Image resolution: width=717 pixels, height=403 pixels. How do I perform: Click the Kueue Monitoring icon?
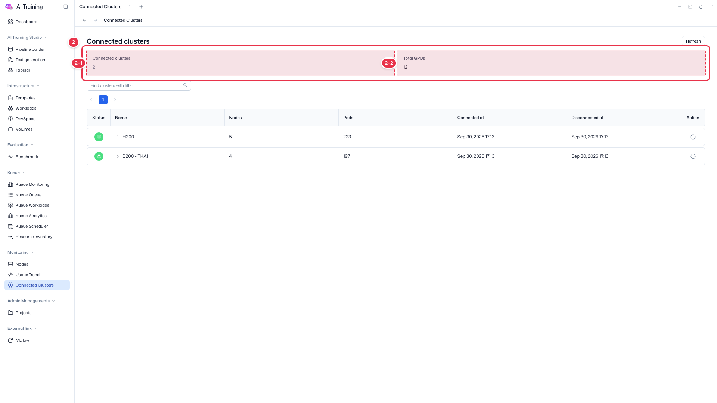tap(10, 184)
